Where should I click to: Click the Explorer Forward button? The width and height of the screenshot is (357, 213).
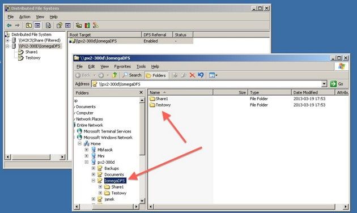[x=101, y=75]
